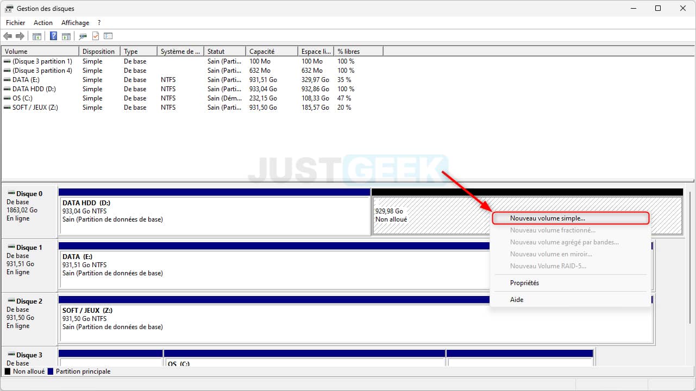Choose Aide in the context menu
696x391 pixels.
(570, 300)
